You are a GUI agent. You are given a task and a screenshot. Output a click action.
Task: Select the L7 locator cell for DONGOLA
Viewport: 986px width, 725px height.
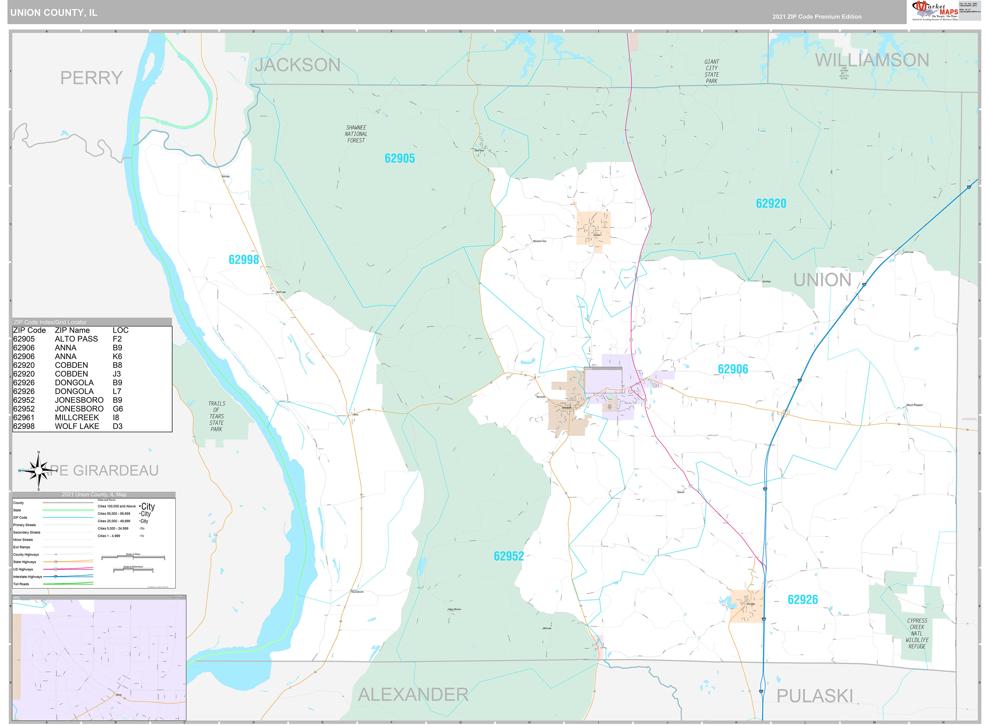click(x=117, y=391)
